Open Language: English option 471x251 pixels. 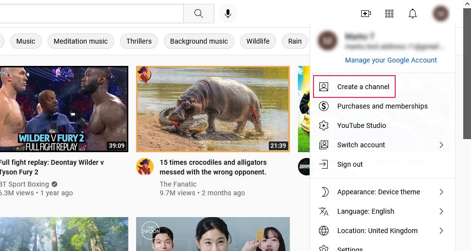(x=383, y=211)
